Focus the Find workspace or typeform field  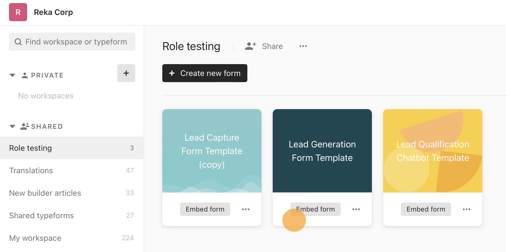[x=76, y=42]
